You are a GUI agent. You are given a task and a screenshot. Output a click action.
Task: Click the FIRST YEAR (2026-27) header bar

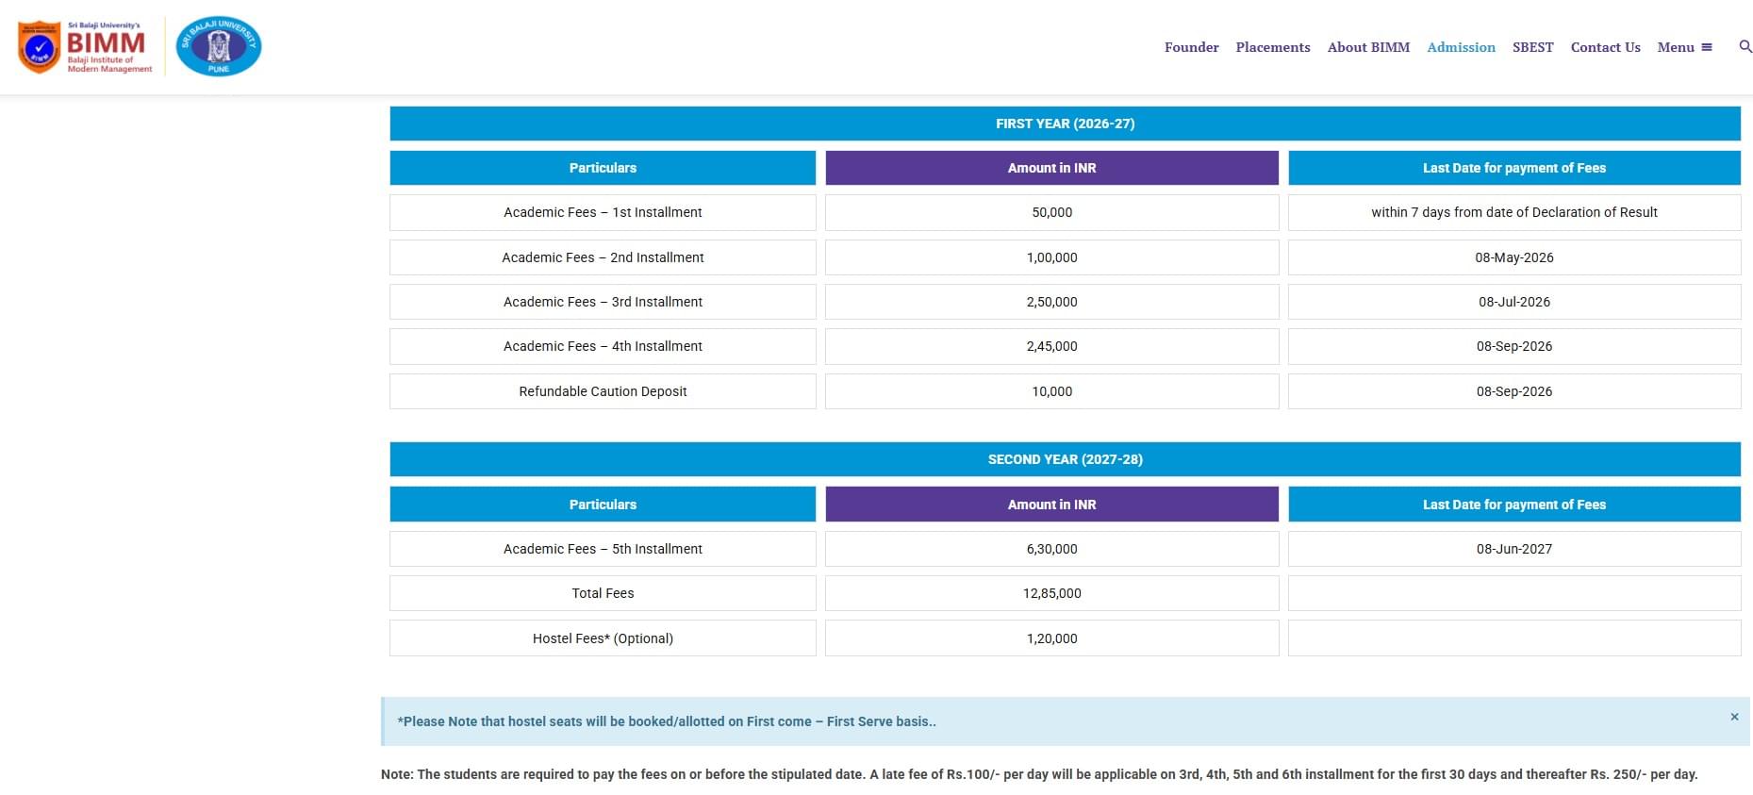coord(1065,124)
